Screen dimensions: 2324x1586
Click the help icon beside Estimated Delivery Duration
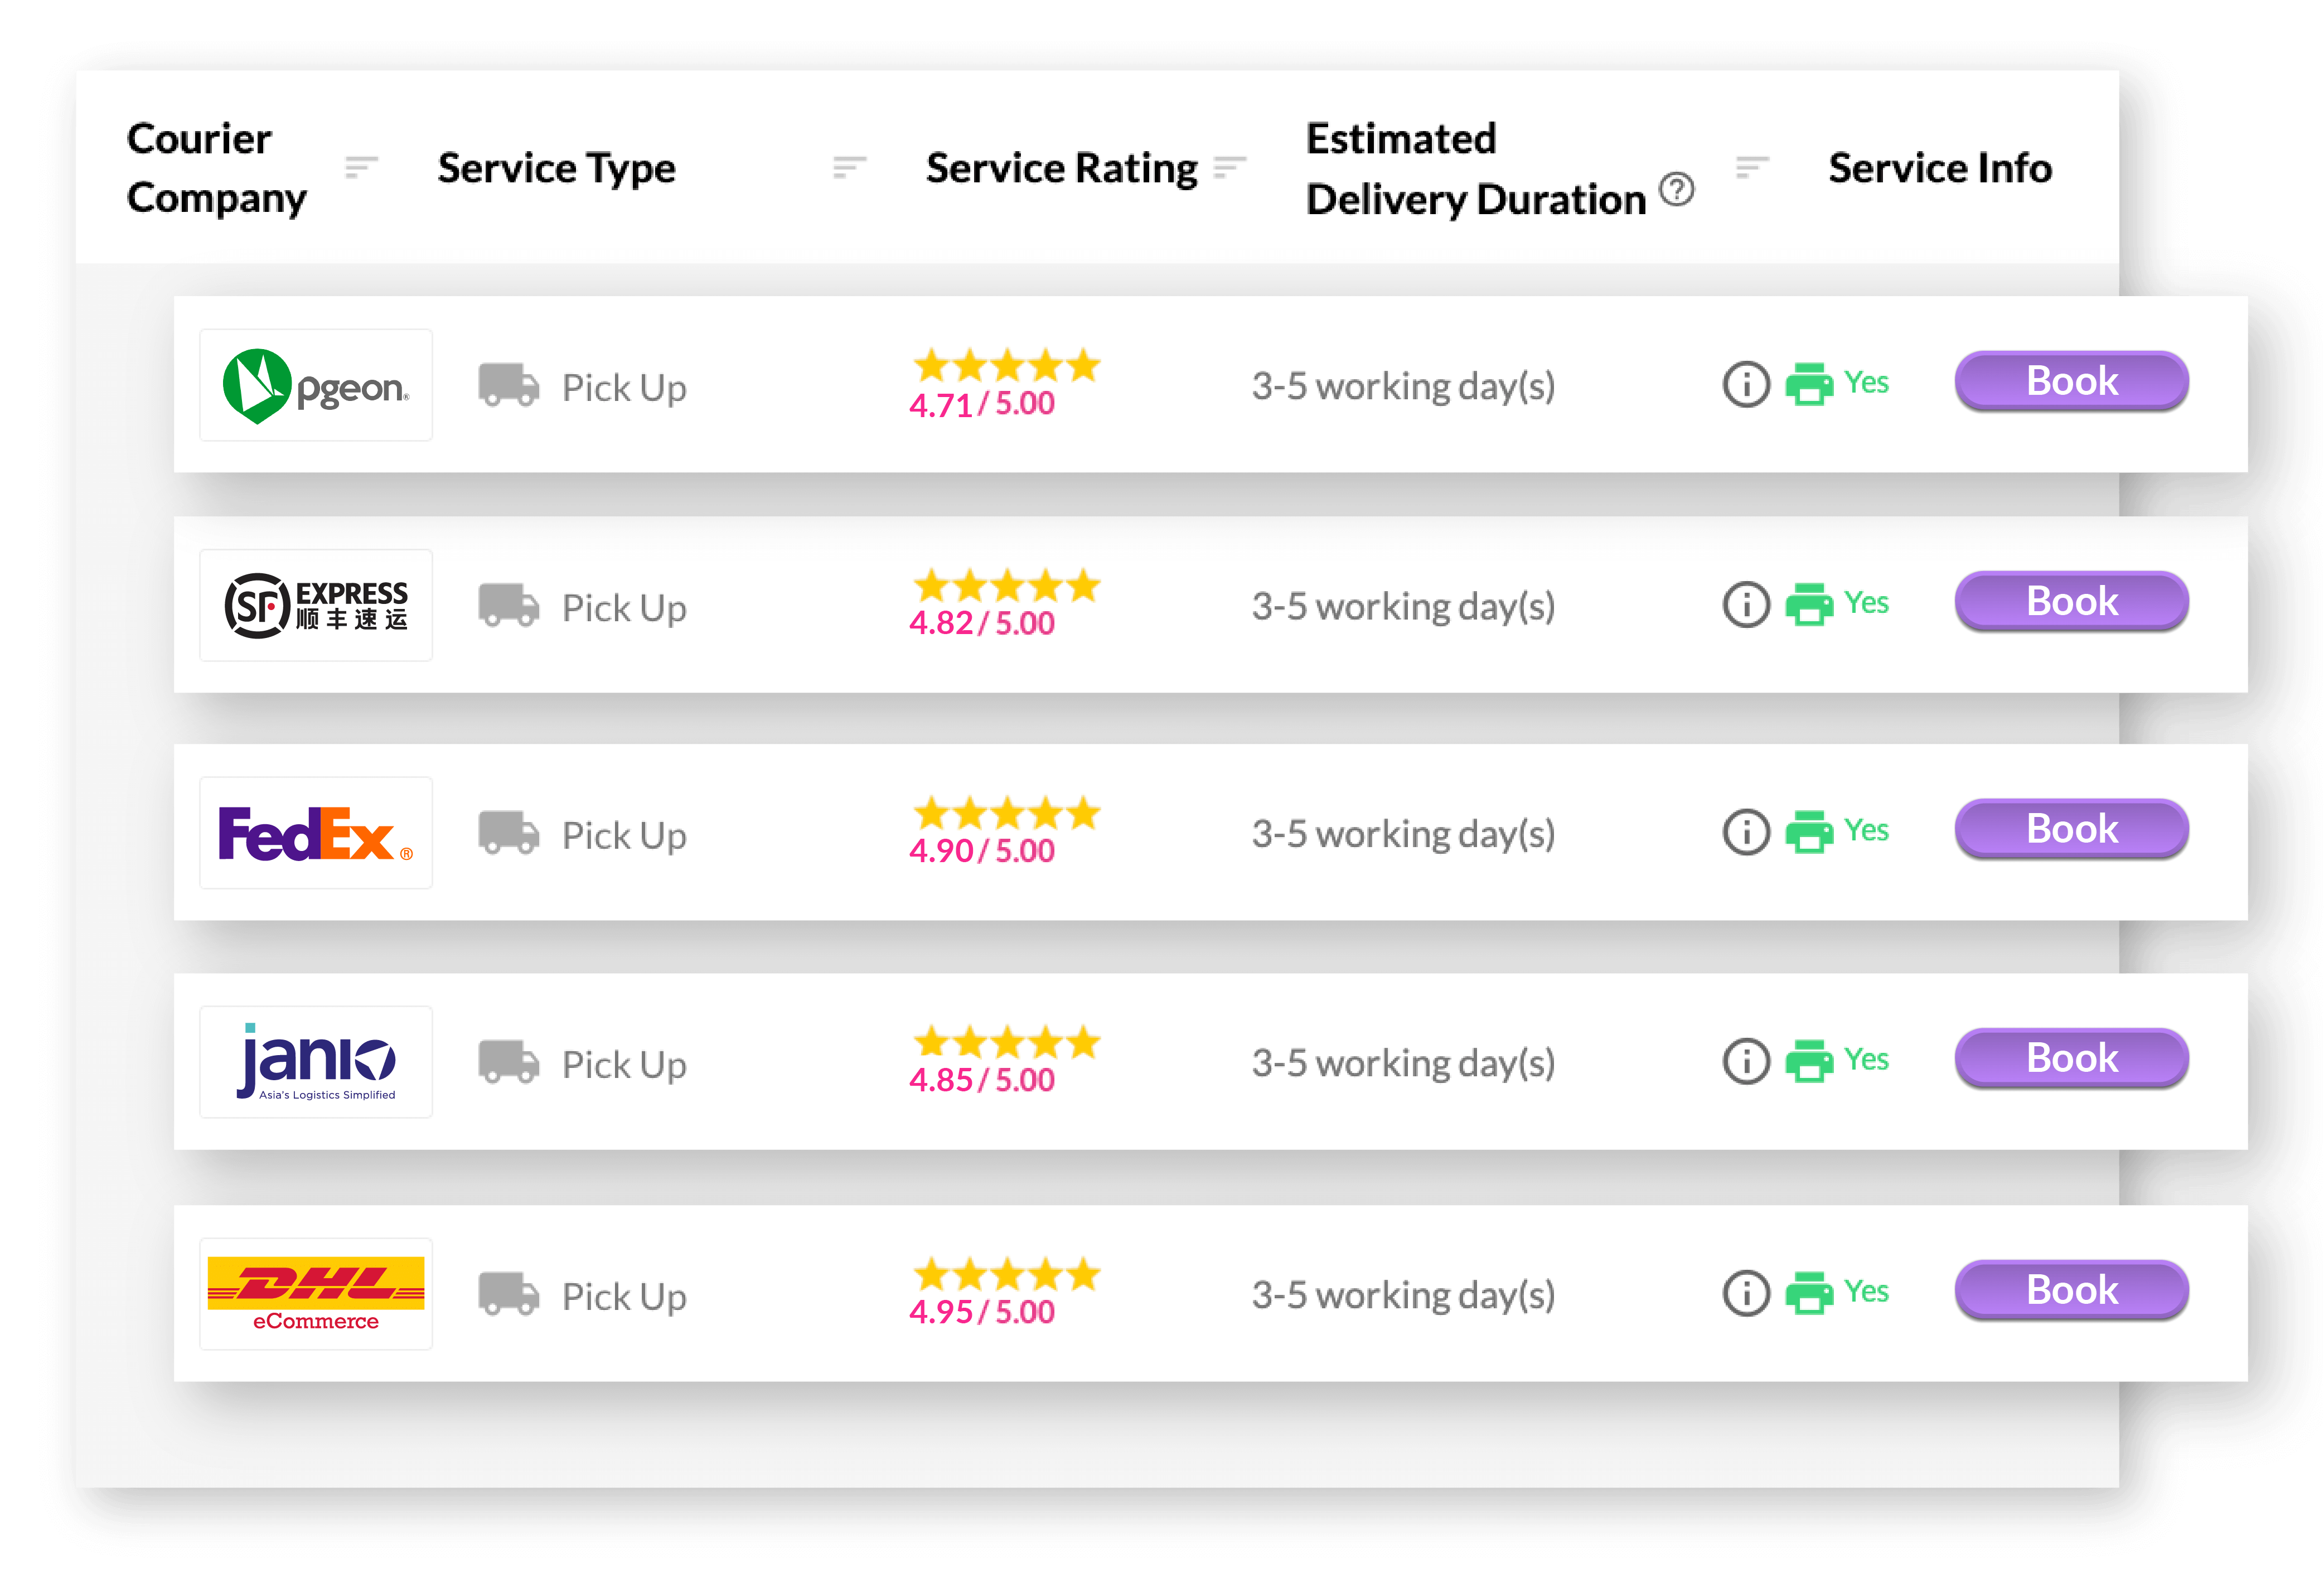[x=1677, y=189]
